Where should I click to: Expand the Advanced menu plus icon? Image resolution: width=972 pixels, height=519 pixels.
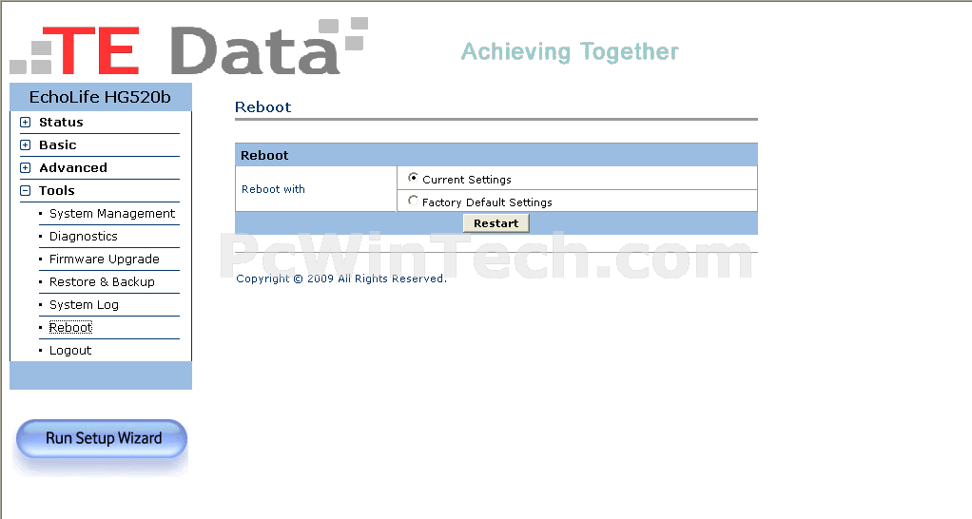[26, 168]
